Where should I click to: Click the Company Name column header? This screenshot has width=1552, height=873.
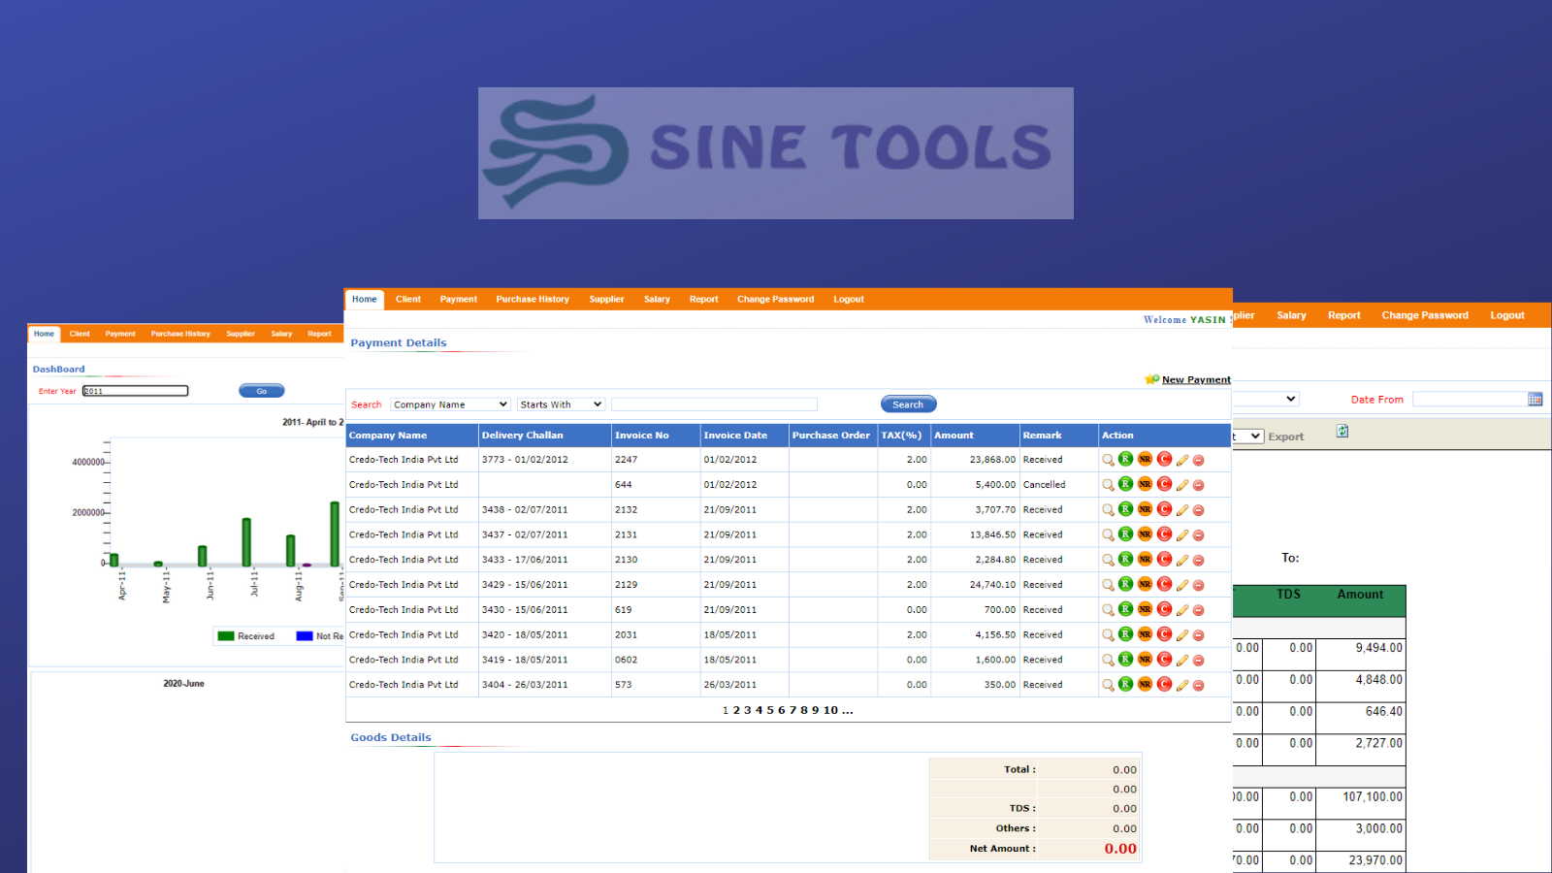pyautogui.click(x=412, y=436)
